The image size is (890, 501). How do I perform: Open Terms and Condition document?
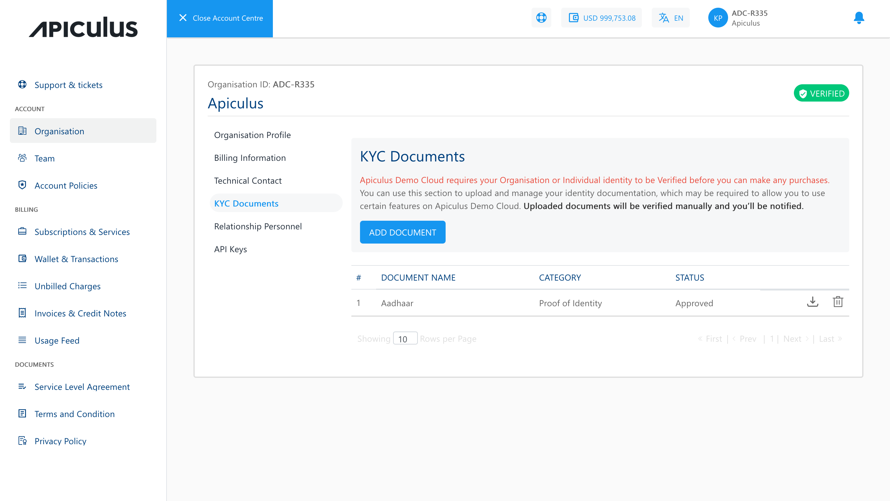pos(74,414)
